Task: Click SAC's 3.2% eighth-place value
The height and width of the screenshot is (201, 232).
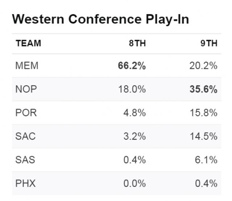Action: tap(134, 136)
